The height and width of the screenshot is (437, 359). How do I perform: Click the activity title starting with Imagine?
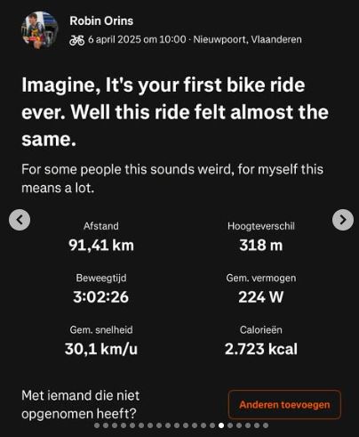click(x=175, y=112)
